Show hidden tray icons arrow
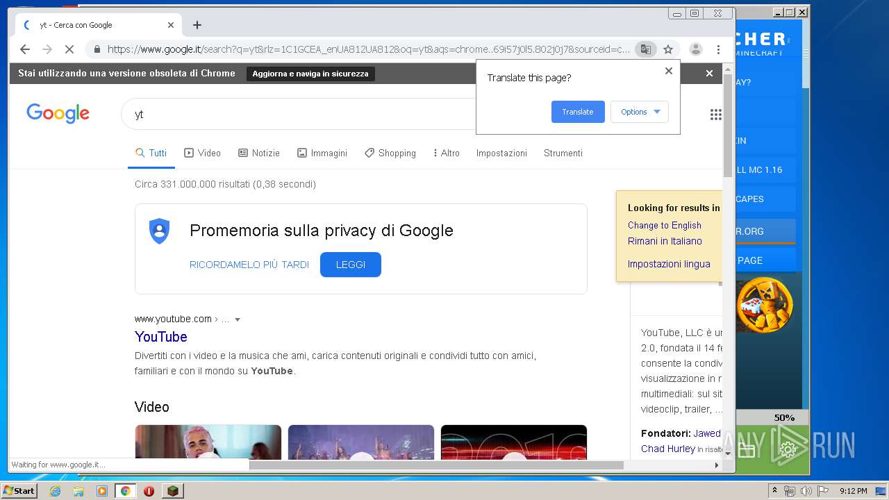Viewport: 889px width, 500px height. click(774, 491)
